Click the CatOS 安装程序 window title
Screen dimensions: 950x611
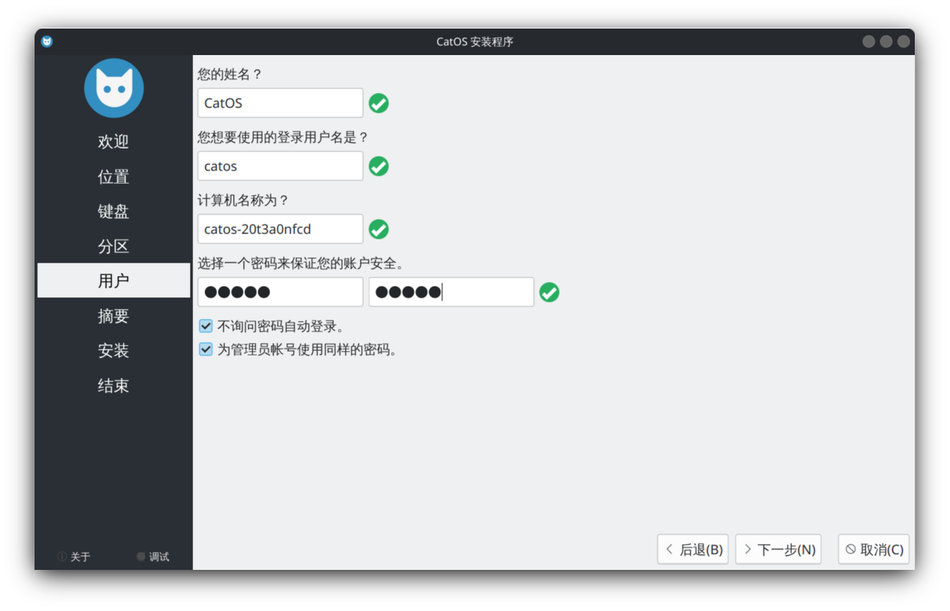475,42
